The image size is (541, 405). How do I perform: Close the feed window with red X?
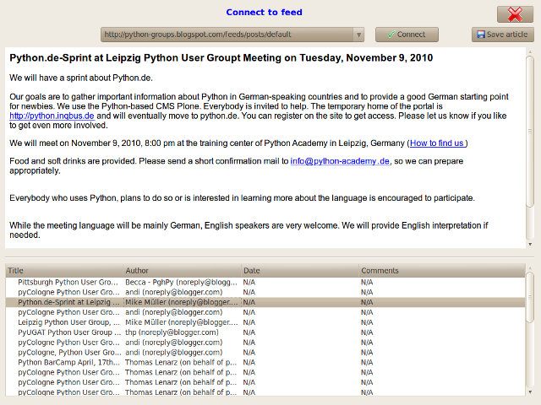515,14
